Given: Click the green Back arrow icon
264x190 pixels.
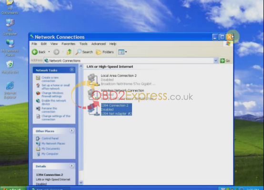Looking at the screenshot, I should click(35, 52).
